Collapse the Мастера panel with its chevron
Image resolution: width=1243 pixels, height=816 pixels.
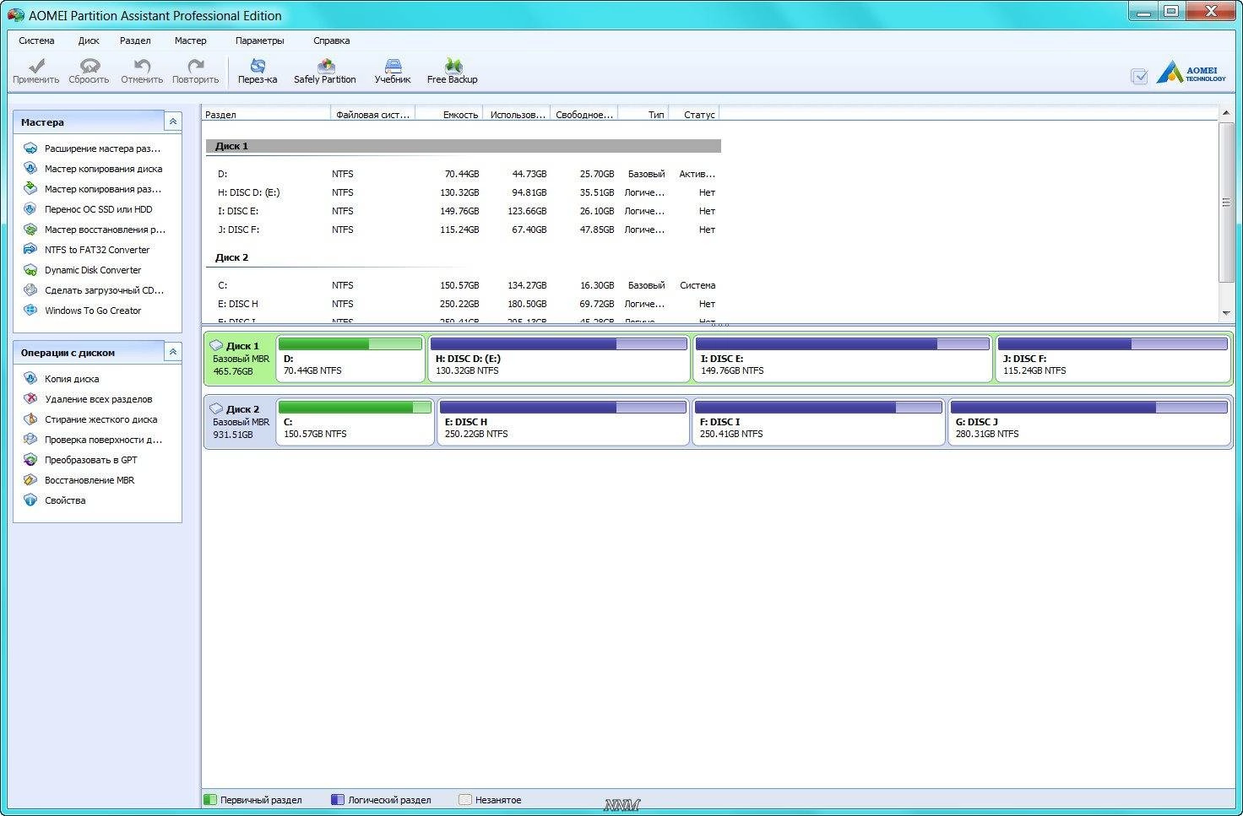click(172, 122)
